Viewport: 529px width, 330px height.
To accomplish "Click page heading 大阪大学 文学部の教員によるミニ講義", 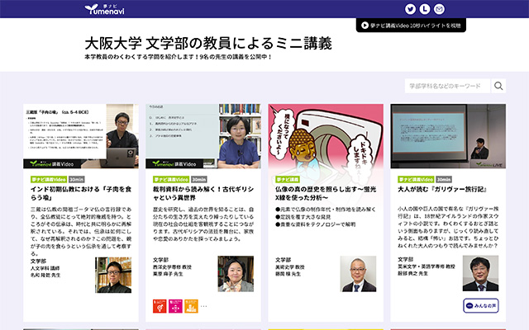I will point(208,44).
